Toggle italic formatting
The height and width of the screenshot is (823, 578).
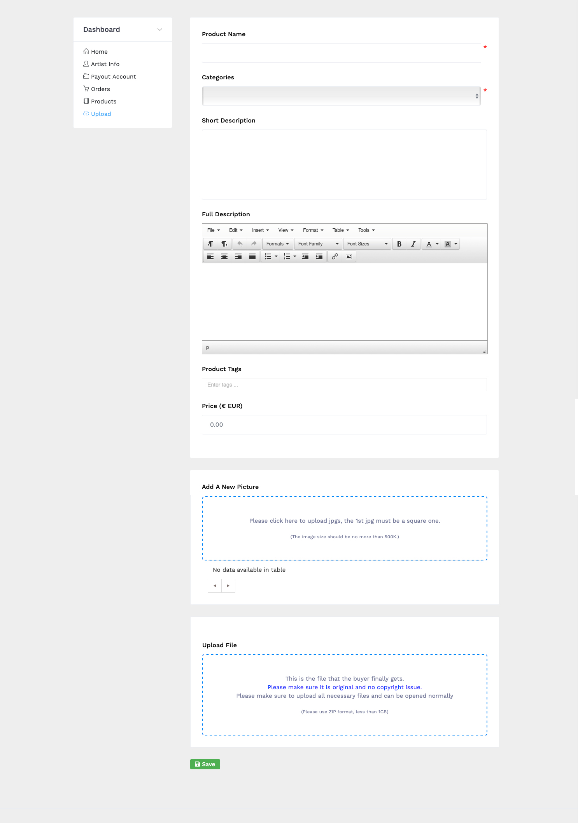(413, 244)
